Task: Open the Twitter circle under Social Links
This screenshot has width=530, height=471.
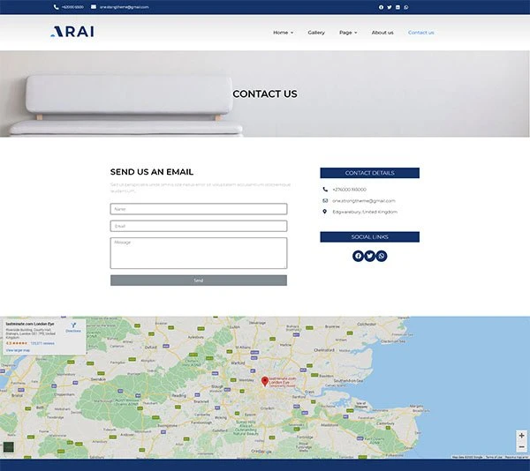Action: click(x=369, y=256)
